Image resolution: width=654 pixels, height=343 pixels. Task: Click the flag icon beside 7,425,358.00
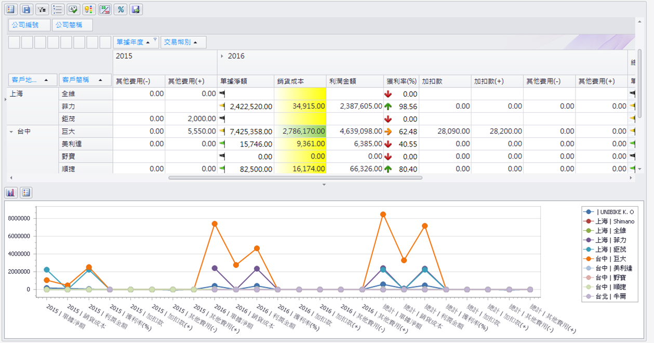pyautogui.click(x=222, y=131)
